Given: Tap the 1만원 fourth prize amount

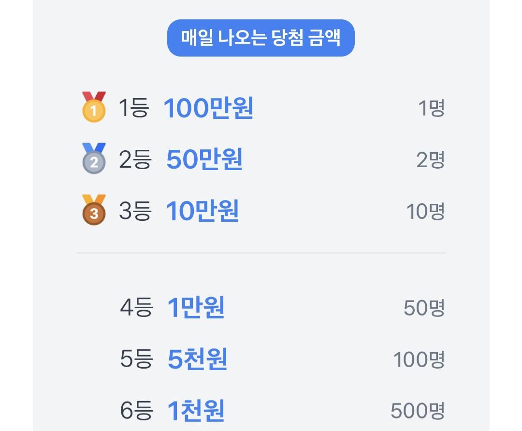Looking at the screenshot, I should (x=196, y=308).
